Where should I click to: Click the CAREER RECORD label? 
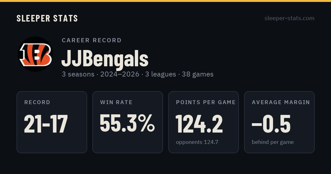pyautogui.click(x=92, y=40)
